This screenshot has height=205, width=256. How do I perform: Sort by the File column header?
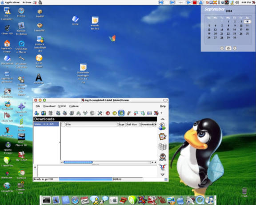[92, 125]
